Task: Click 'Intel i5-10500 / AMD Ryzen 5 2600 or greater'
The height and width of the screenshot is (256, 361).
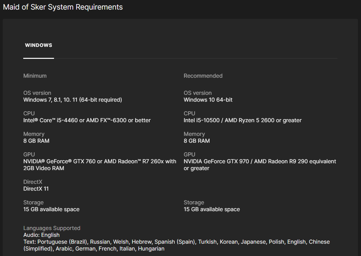Action: pyautogui.click(x=243, y=120)
